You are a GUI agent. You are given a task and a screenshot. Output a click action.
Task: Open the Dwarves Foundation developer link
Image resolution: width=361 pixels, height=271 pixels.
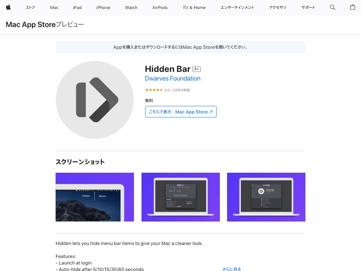(x=173, y=78)
